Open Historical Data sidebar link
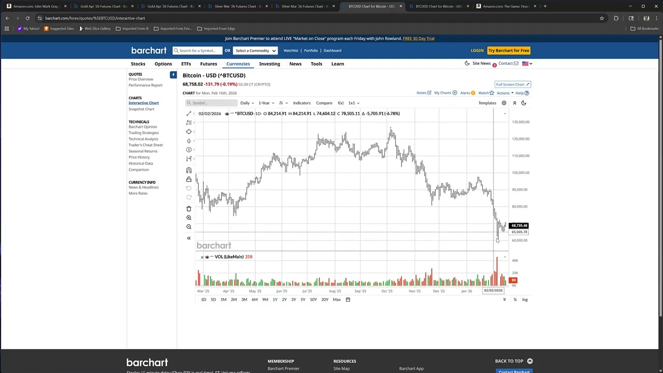 click(141, 163)
